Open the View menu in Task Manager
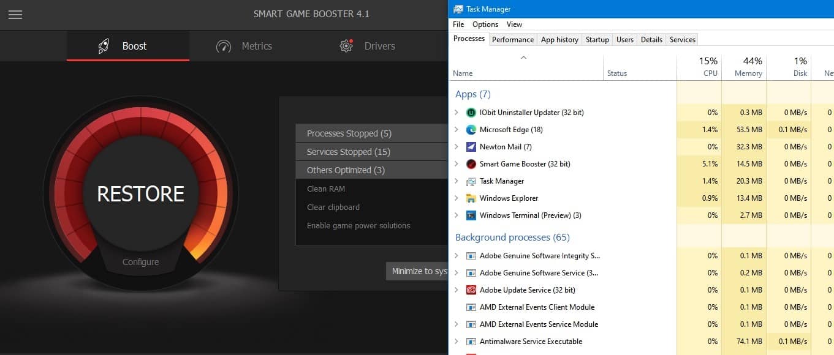834x355 pixels. (515, 24)
